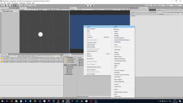Choose Folder from the Create submenu

pos(123,27)
